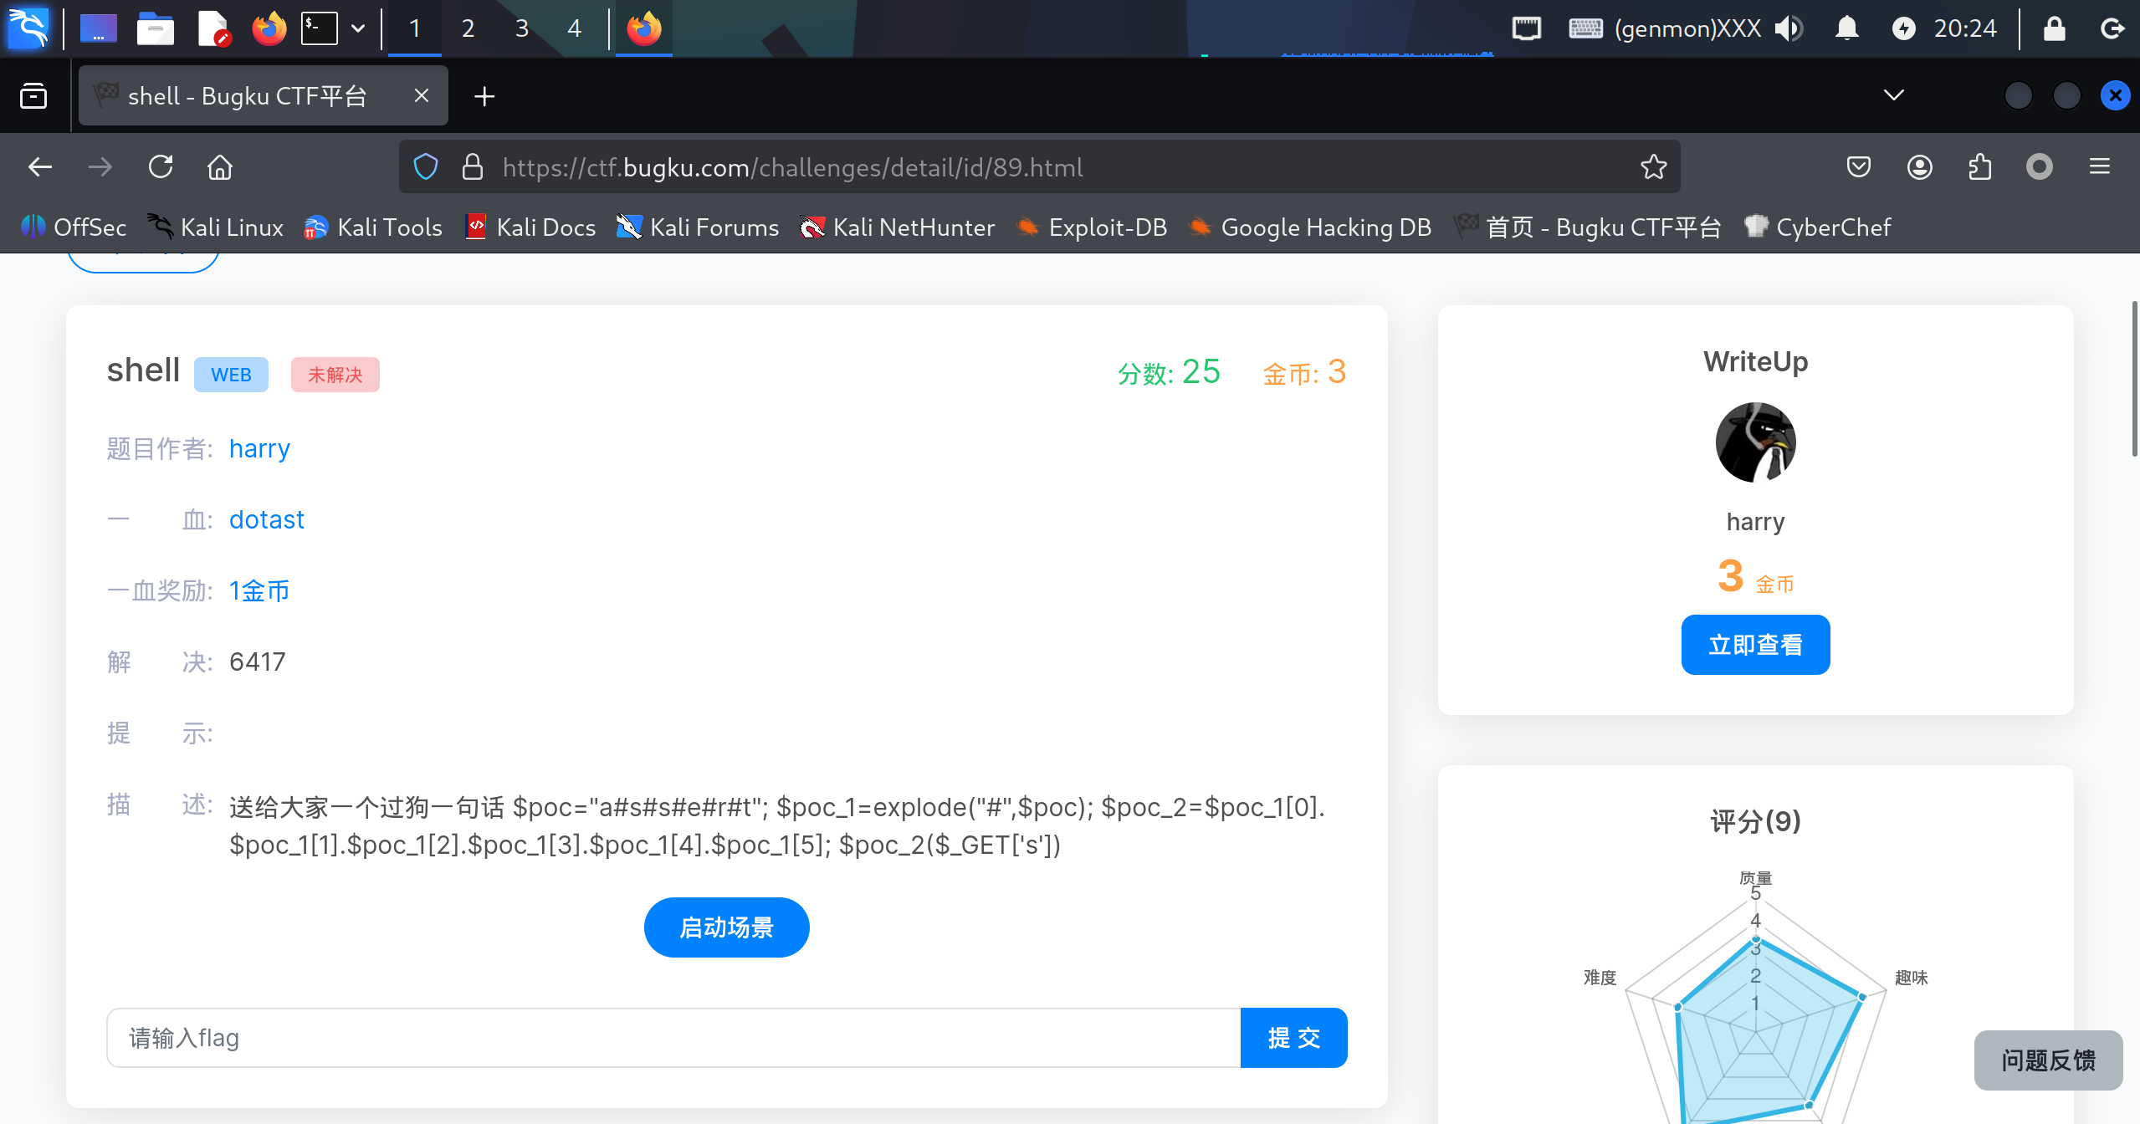
Task: Click the Firefox reload page icon
Action: [161, 167]
